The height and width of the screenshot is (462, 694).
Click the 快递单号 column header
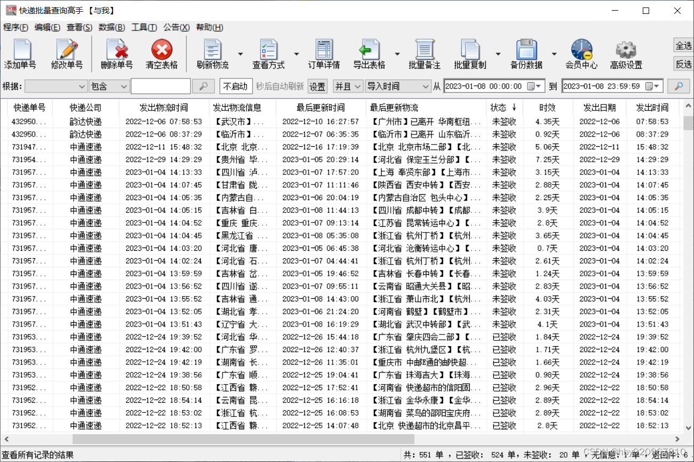pos(29,108)
